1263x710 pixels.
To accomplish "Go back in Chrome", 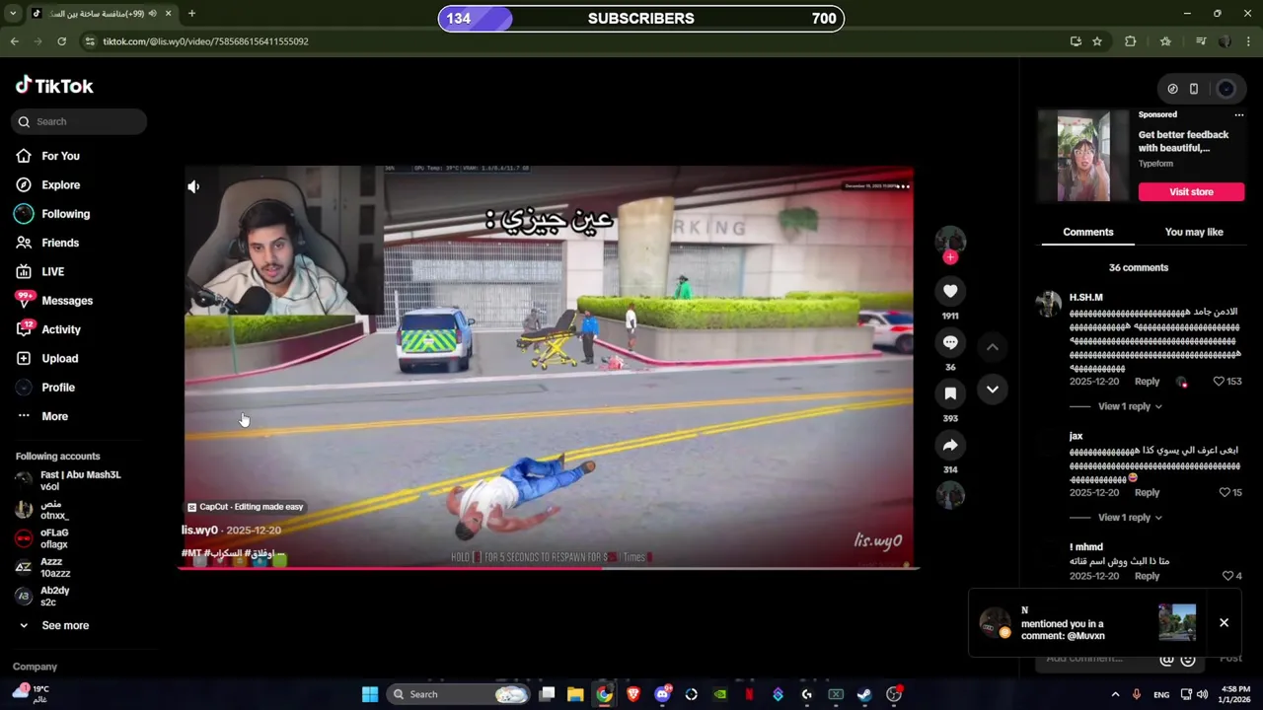I will click(14, 41).
